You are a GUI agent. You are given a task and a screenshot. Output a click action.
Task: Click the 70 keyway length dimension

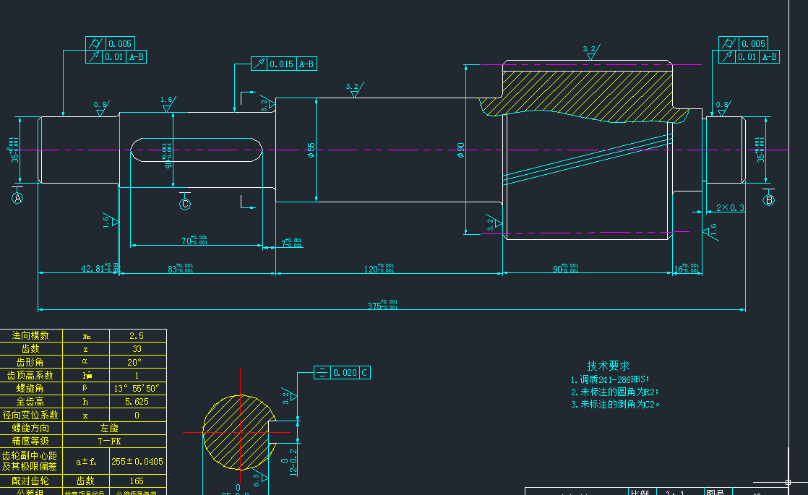tap(194, 240)
